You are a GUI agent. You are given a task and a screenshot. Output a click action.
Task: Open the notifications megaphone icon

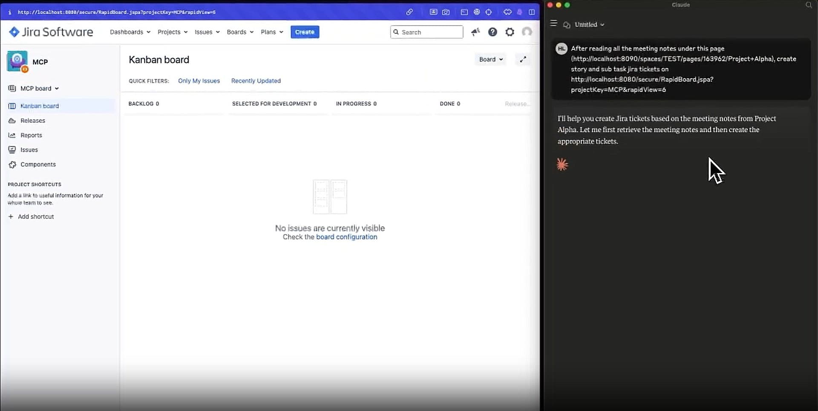pos(475,32)
